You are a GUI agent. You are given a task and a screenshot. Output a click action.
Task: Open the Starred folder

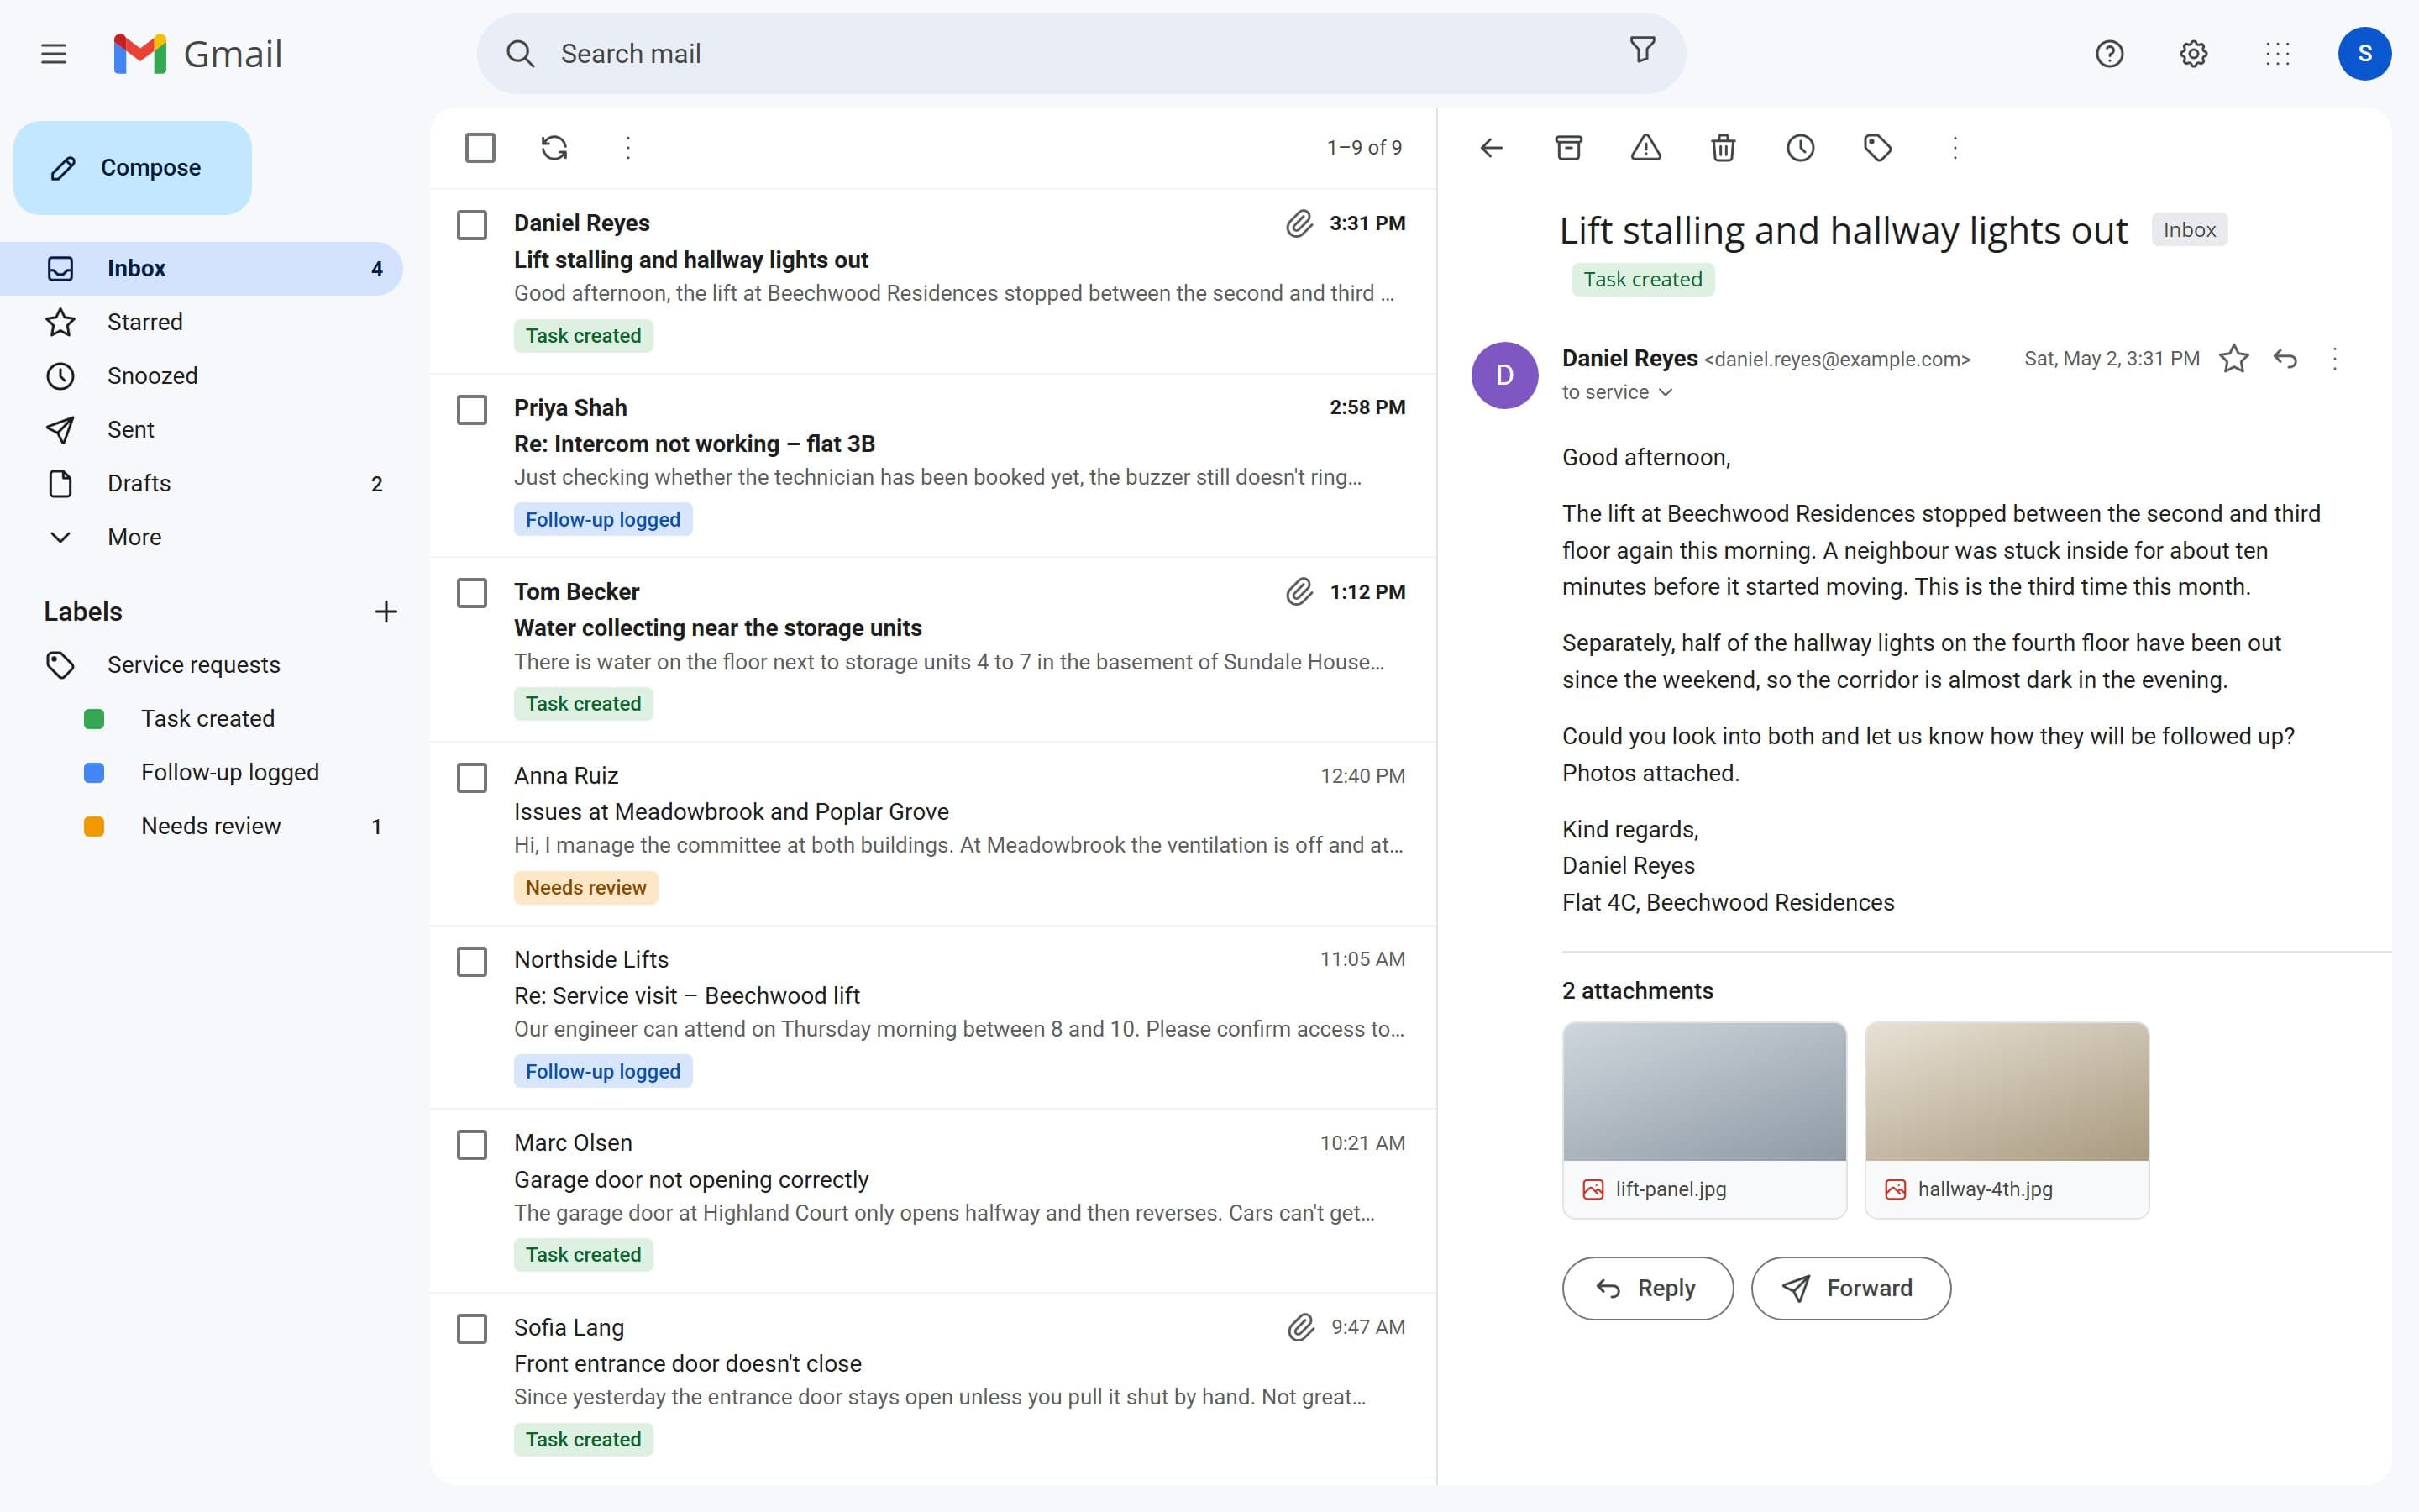coord(201,322)
